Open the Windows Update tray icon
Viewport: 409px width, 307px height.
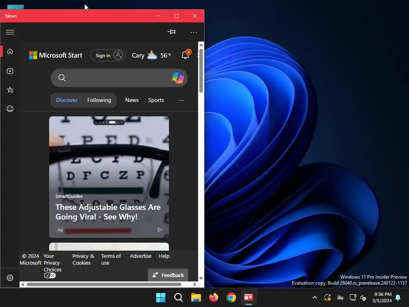328,297
